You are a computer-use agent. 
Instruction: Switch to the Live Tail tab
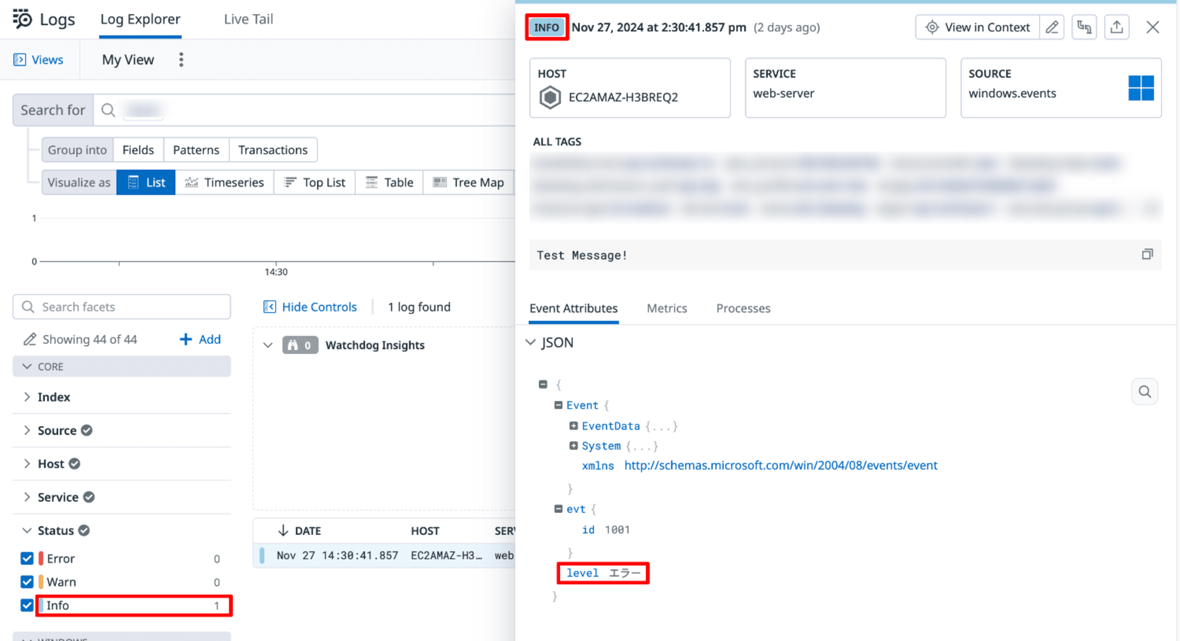point(248,19)
